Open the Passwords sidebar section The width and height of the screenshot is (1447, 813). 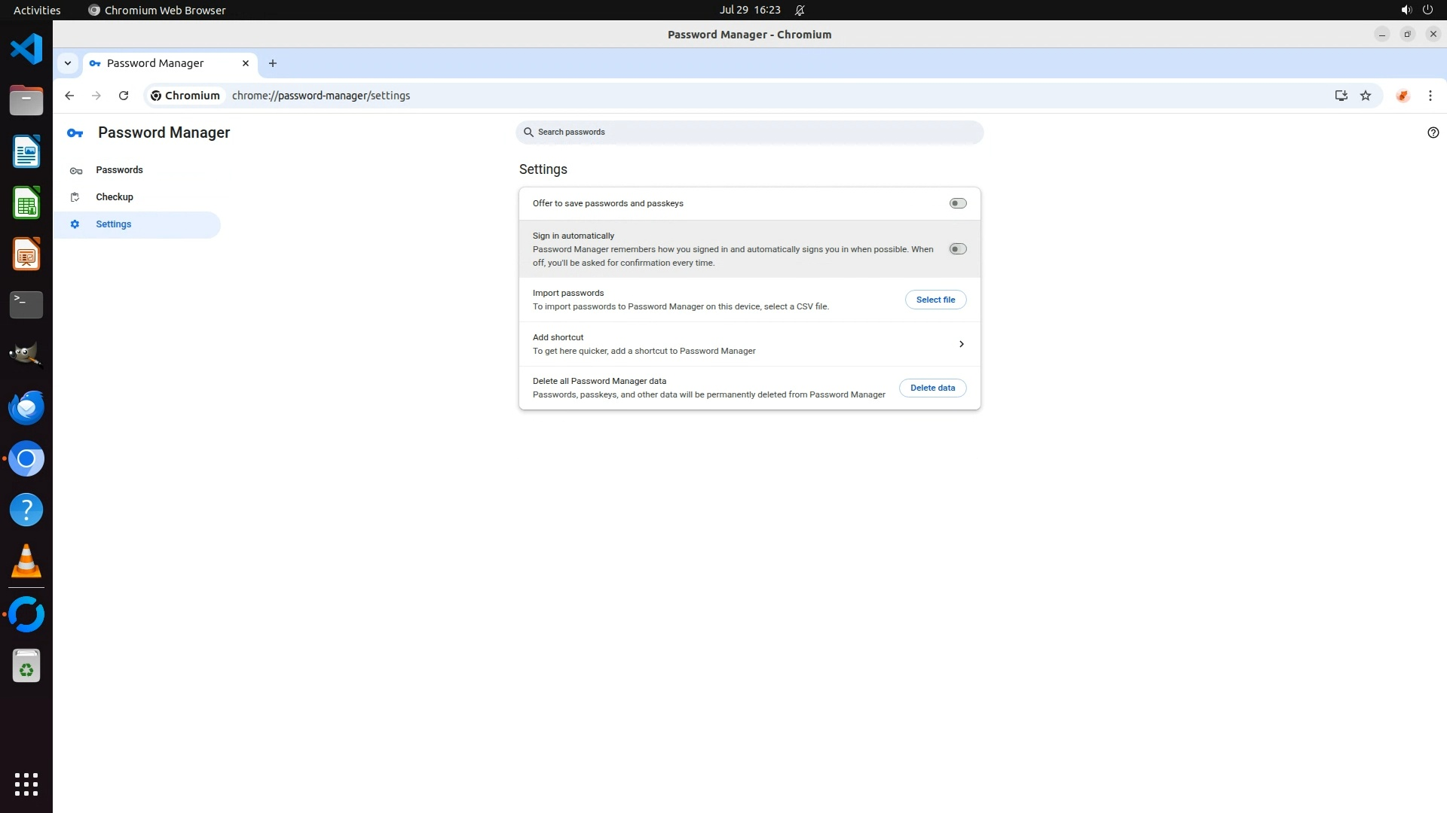[119, 170]
